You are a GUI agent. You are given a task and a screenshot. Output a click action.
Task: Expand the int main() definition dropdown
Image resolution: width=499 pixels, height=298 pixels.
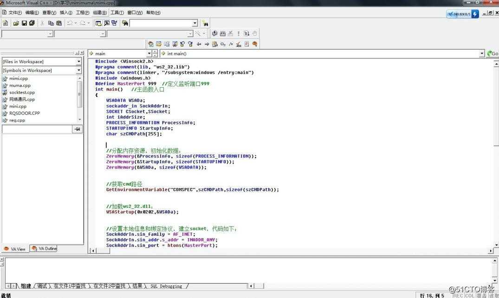pyautogui.click(x=482, y=53)
